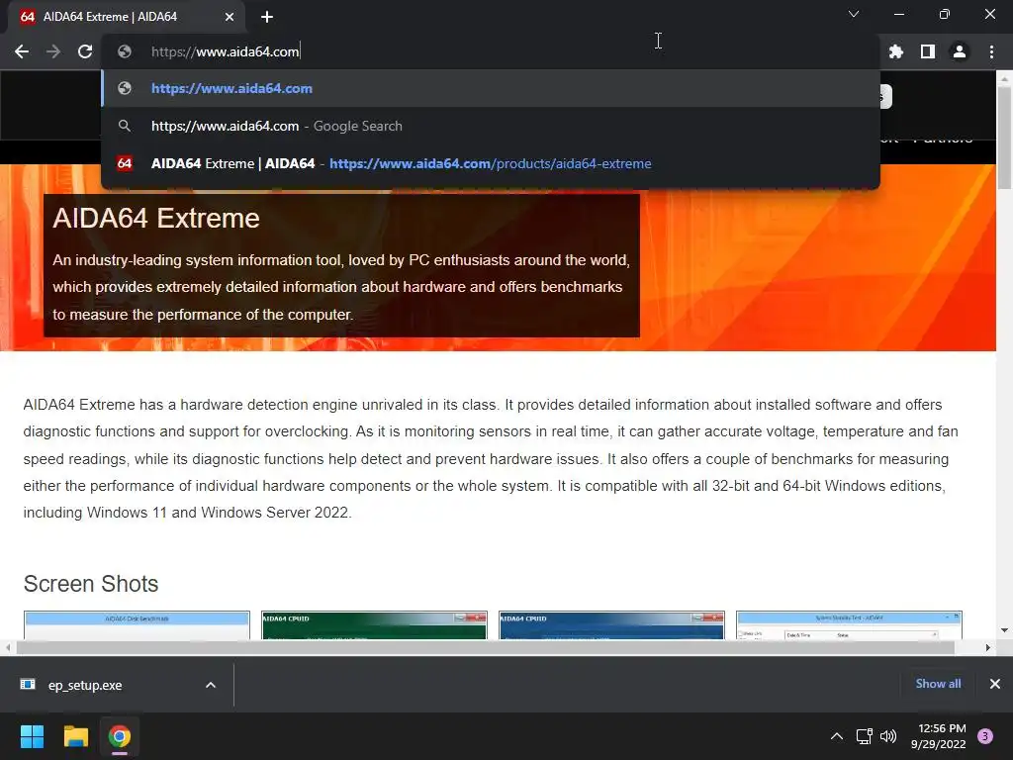Click the globe icon in the address bar

pyautogui.click(x=125, y=51)
